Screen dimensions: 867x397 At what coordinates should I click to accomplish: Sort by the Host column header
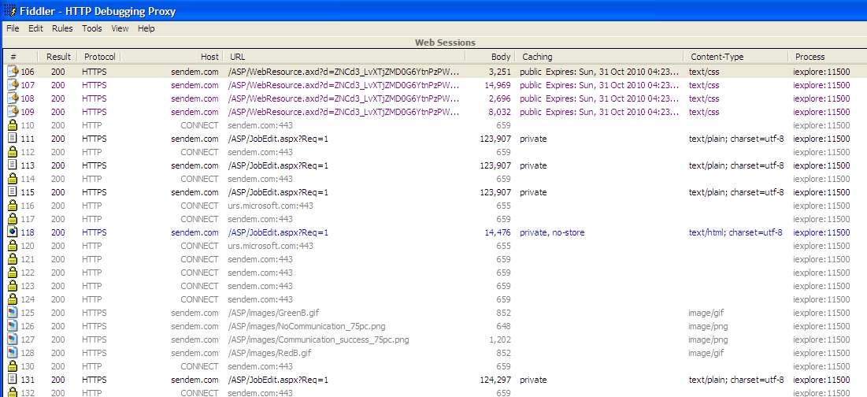172,57
